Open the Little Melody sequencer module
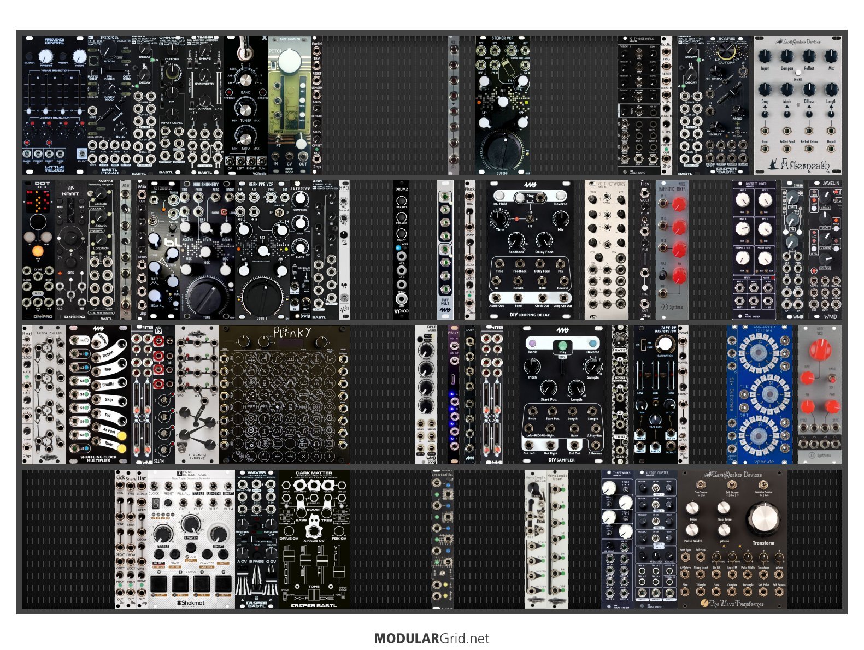Image resolution: width=864 pixels, height=650 pixels. point(55,105)
